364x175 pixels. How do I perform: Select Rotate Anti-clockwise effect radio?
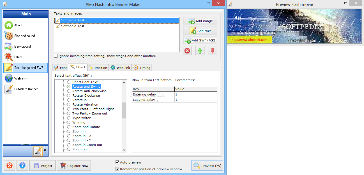point(69,91)
